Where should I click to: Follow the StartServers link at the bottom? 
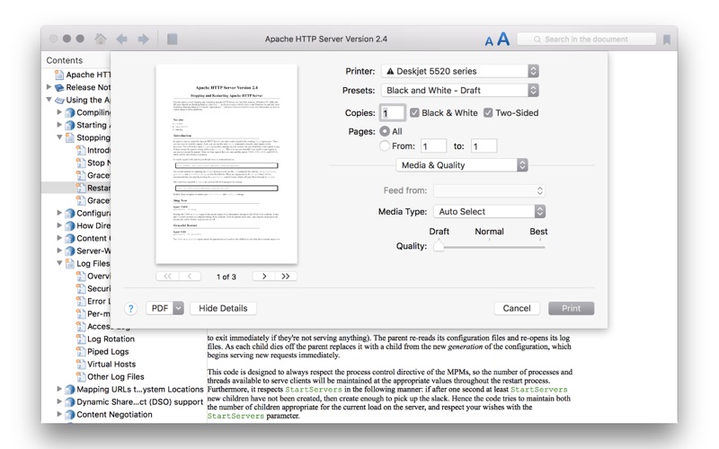(x=235, y=416)
